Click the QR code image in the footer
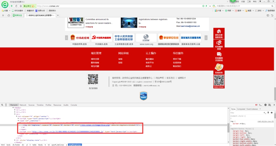The width and height of the screenshot is (276, 146). pyautogui.click(x=93, y=79)
